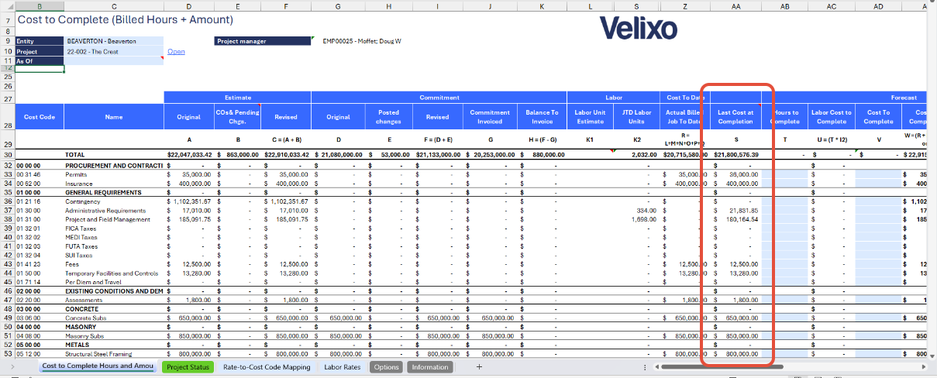Switch to the Labor Rates tab
Viewport: 937px width, 378px height.
pyautogui.click(x=342, y=367)
